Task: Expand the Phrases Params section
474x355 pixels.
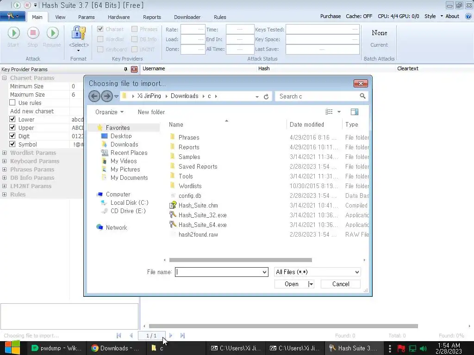Action: (4, 169)
